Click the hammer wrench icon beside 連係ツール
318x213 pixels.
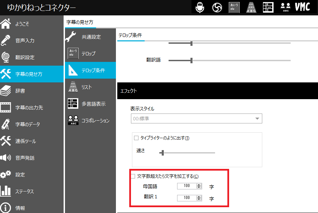pos(6,141)
